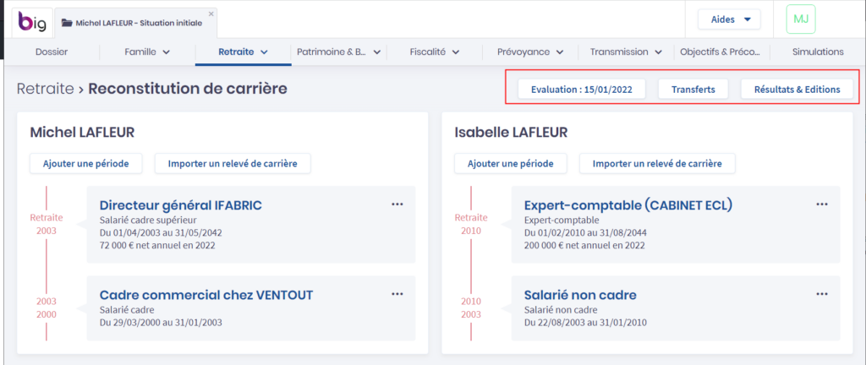Add a period for Isabelle LAFLEUR
Screen dimensions: 866x365
coord(510,163)
